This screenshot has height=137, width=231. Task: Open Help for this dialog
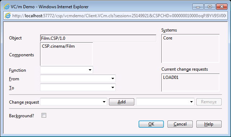(x=209, y=124)
